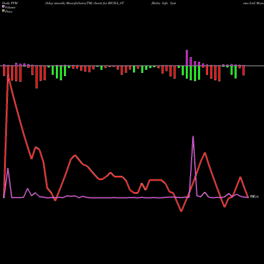Screen dimensions: 264x264
Task: Click the Price legend color swatch
Action: pos(3,11)
